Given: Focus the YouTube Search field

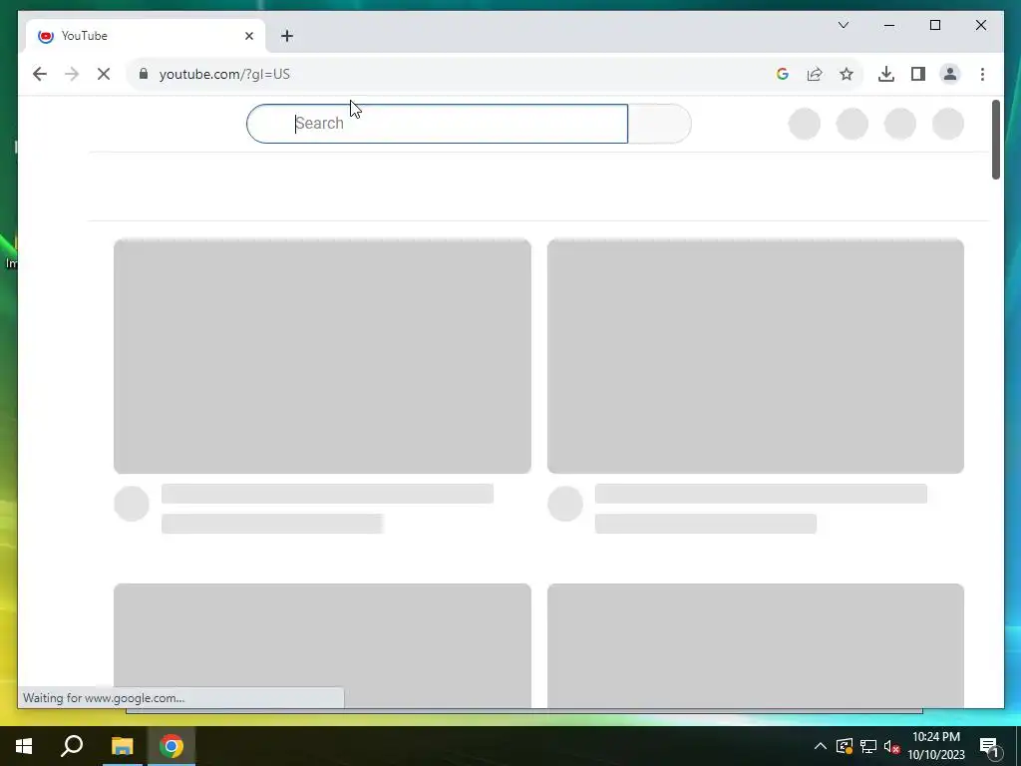Looking at the screenshot, I should pos(437,123).
